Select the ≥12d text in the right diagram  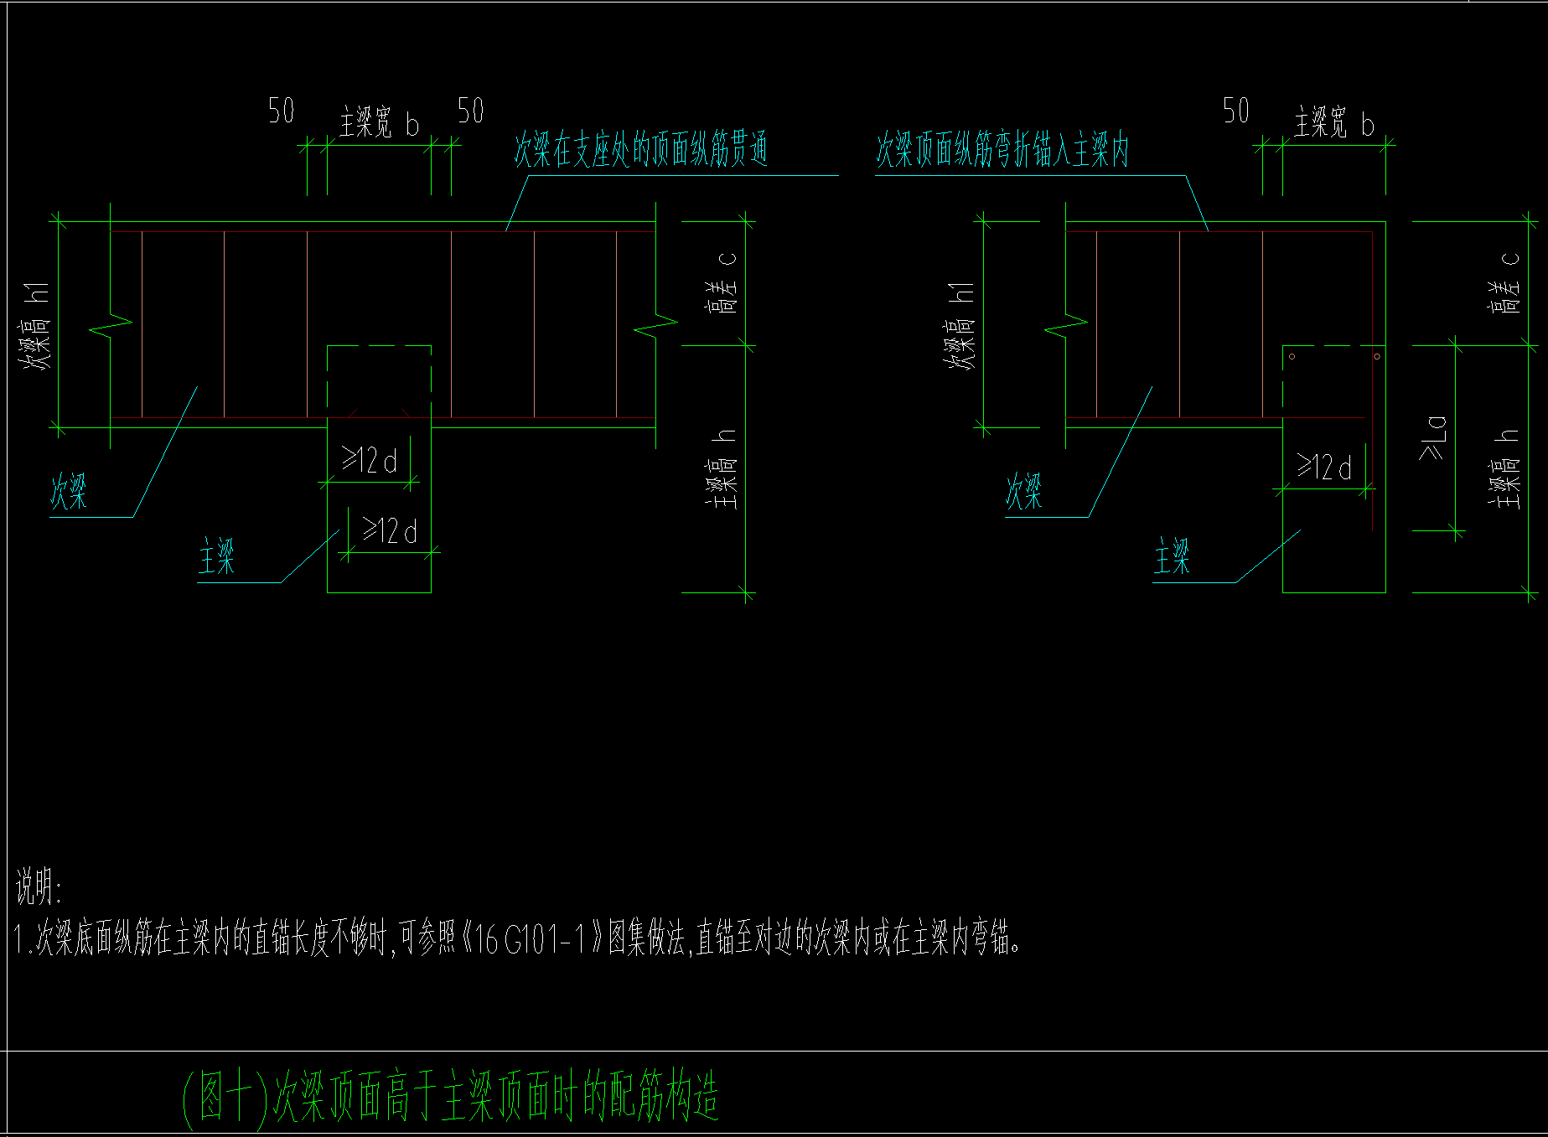pyautogui.click(x=1325, y=467)
